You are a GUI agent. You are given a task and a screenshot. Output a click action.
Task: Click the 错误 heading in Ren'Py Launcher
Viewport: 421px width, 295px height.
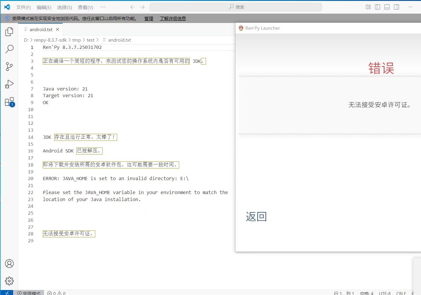pos(381,68)
